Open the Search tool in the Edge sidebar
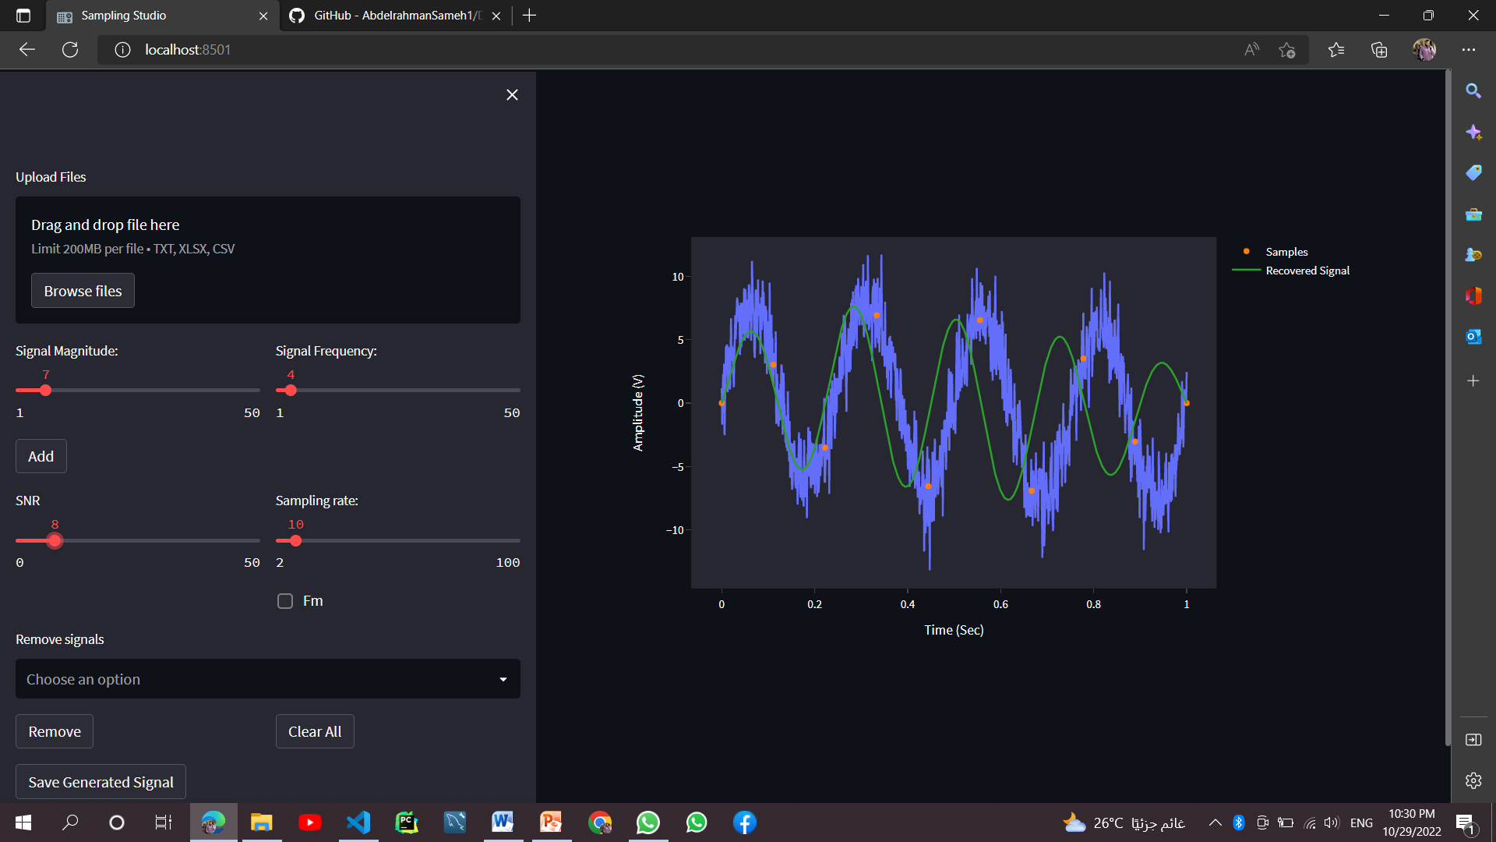The width and height of the screenshot is (1496, 842). 1473,90
